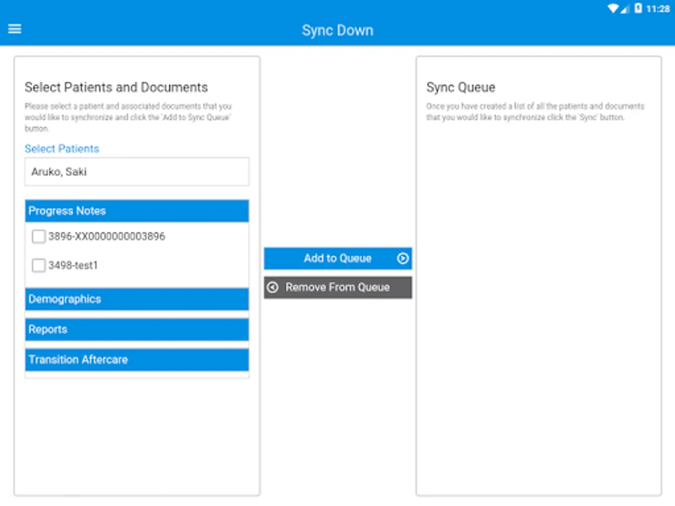Click the cellular signal icon

point(625,8)
